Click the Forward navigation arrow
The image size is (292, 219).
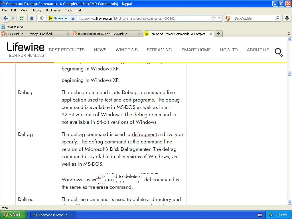pyautogui.click(x=13, y=18)
